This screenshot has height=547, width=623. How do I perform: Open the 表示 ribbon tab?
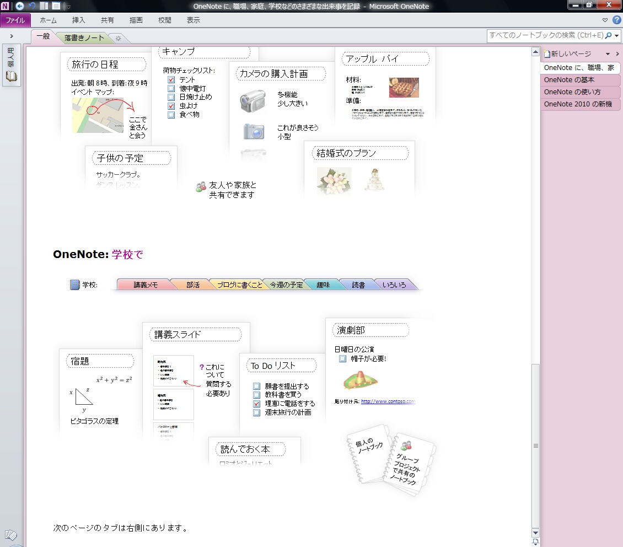coord(193,20)
